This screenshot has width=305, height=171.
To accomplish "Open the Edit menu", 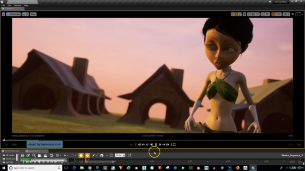I will click(10, 5).
